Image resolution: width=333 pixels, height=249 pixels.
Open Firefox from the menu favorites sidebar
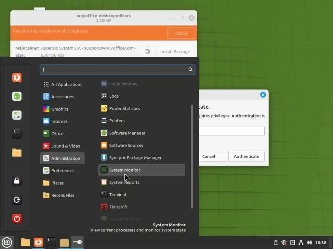[17, 77]
